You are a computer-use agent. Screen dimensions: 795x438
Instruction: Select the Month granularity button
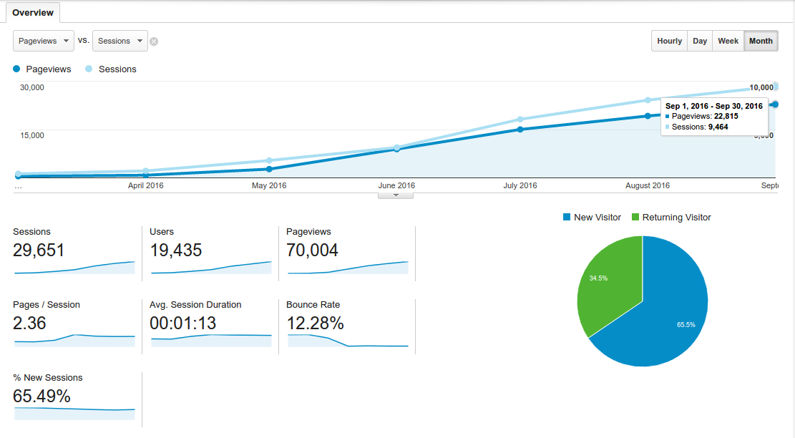tap(760, 41)
